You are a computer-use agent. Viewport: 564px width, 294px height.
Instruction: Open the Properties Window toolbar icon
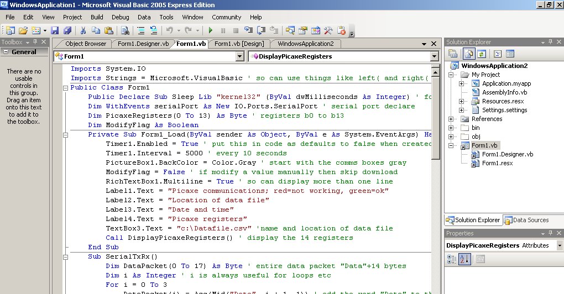coord(303,30)
